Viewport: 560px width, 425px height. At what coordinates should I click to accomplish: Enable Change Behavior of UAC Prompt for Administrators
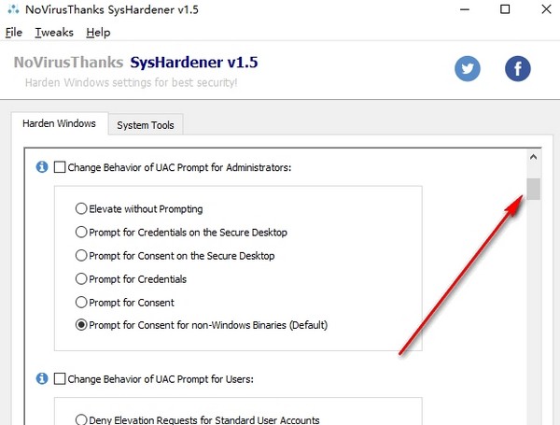click(x=61, y=168)
